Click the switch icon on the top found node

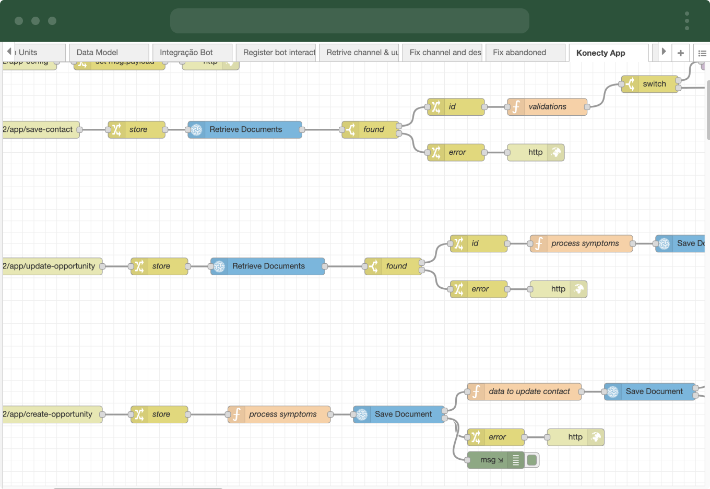350,130
